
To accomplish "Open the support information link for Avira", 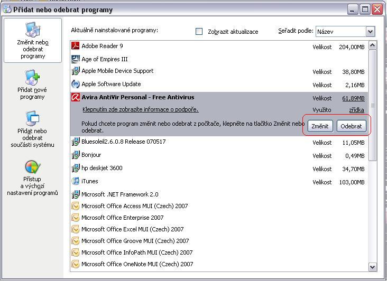I will pyautogui.click(x=140, y=109).
